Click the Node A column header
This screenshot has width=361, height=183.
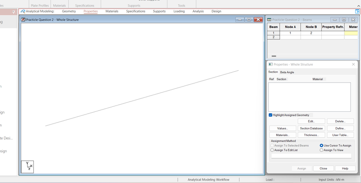[x=290, y=27]
